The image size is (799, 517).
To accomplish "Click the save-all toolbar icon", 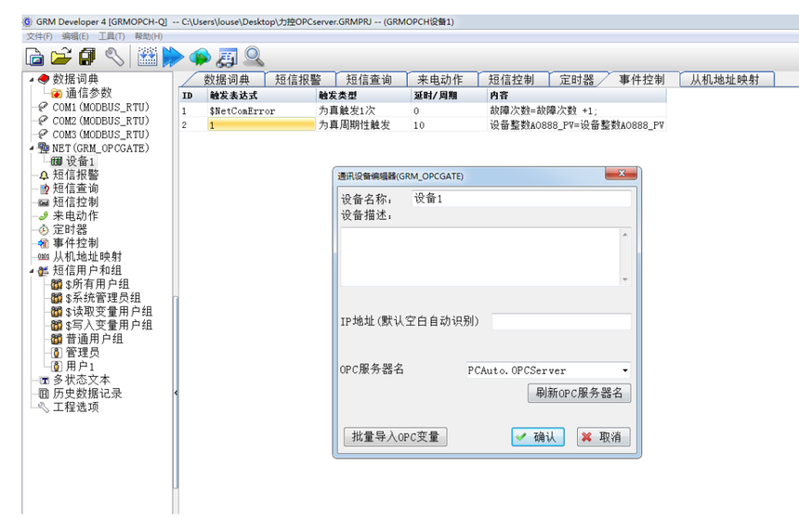I will (x=87, y=57).
